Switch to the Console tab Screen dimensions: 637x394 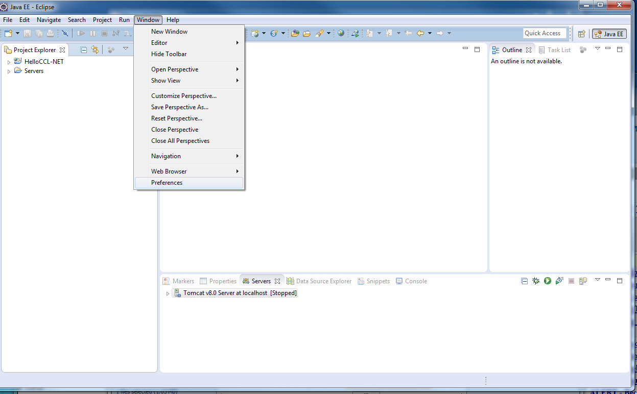pos(415,281)
